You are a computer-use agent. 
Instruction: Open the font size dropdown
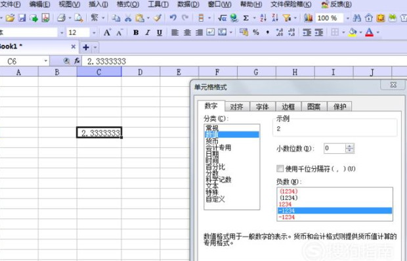94,33
